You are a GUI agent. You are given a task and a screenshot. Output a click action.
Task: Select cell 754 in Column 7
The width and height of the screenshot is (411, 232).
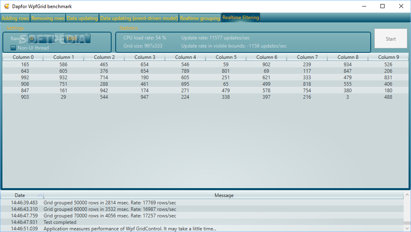click(307, 91)
